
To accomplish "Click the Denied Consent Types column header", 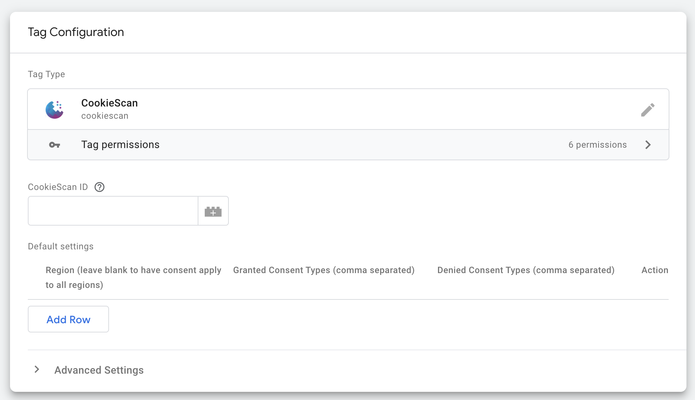I will click(x=526, y=270).
